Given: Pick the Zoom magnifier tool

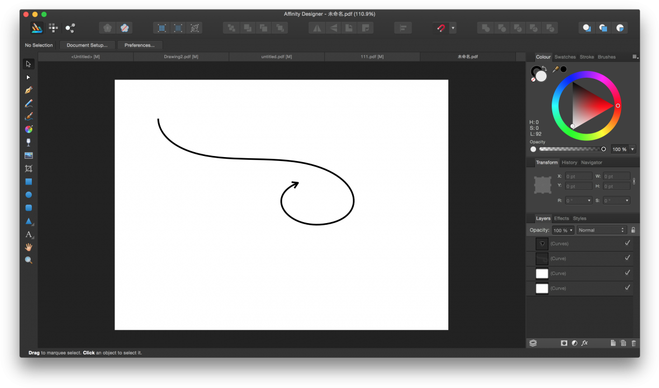Looking at the screenshot, I should (29, 260).
